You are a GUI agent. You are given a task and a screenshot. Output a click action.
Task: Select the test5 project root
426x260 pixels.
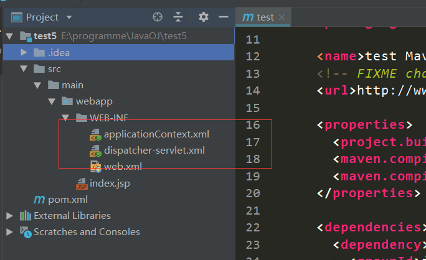tap(45, 36)
